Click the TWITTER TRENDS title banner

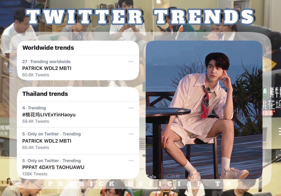[x=140, y=17]
